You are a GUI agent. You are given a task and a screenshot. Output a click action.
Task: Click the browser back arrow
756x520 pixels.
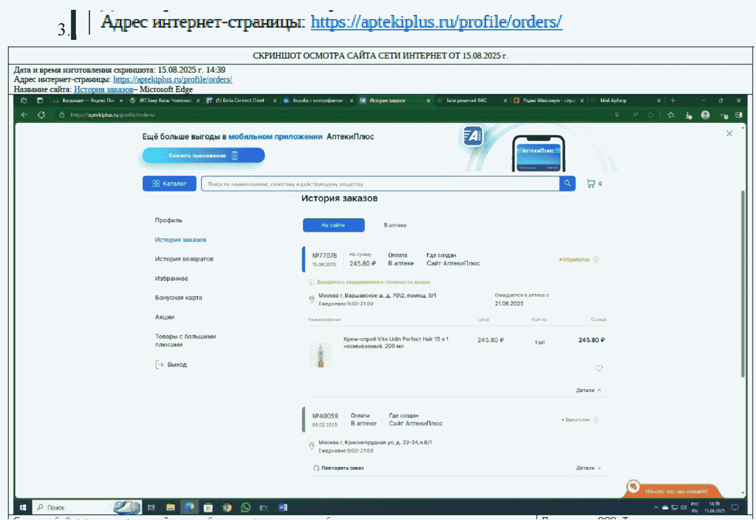[25, 115]
